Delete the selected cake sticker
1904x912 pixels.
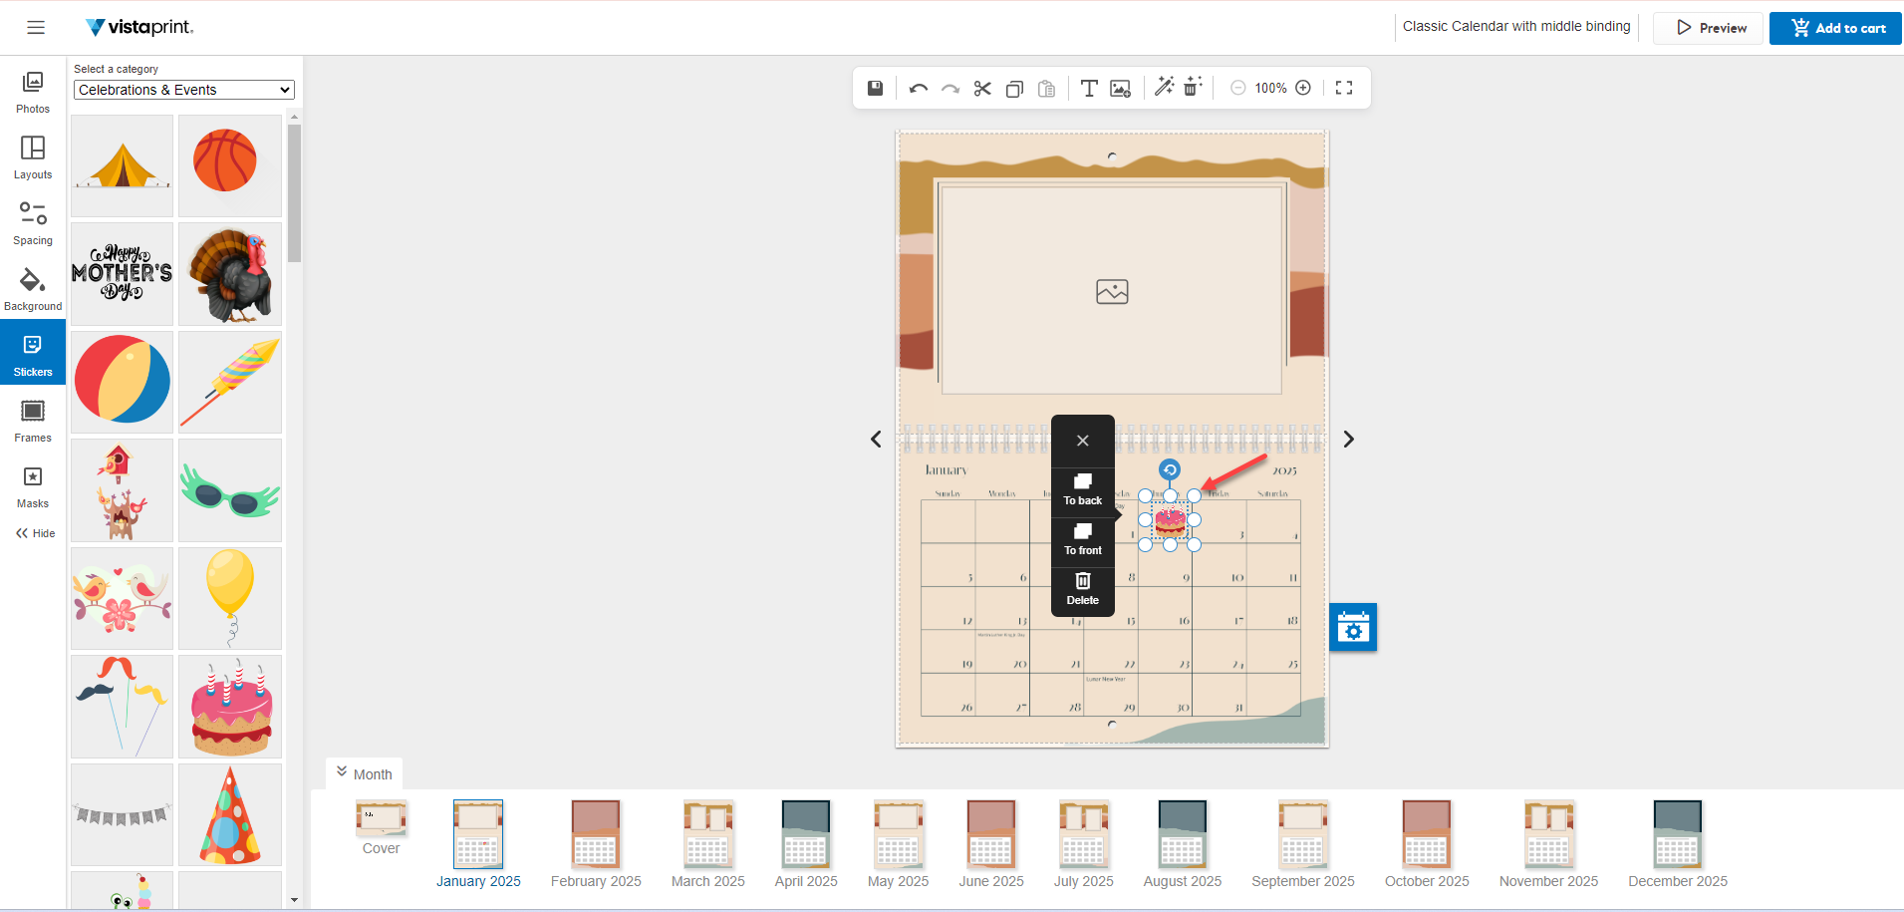tap(1083, 589)
